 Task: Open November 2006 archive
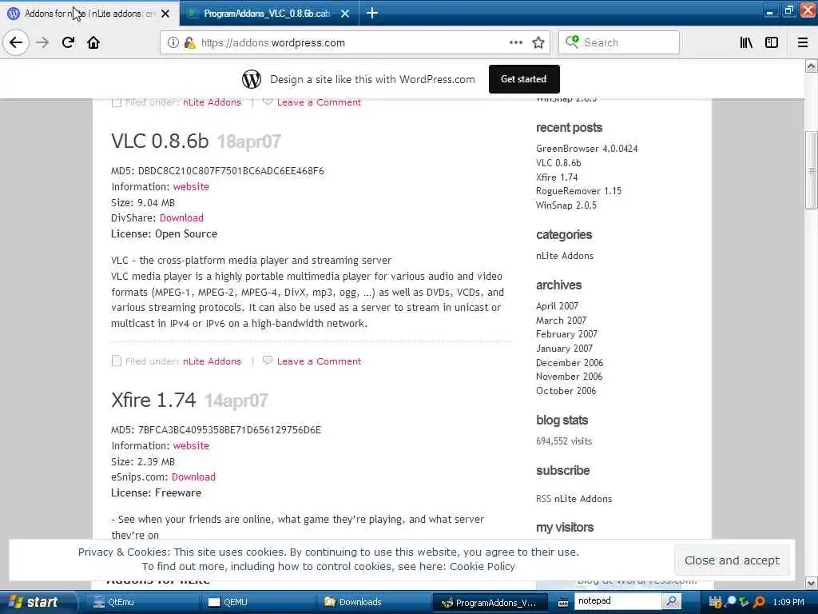[569, 377]
